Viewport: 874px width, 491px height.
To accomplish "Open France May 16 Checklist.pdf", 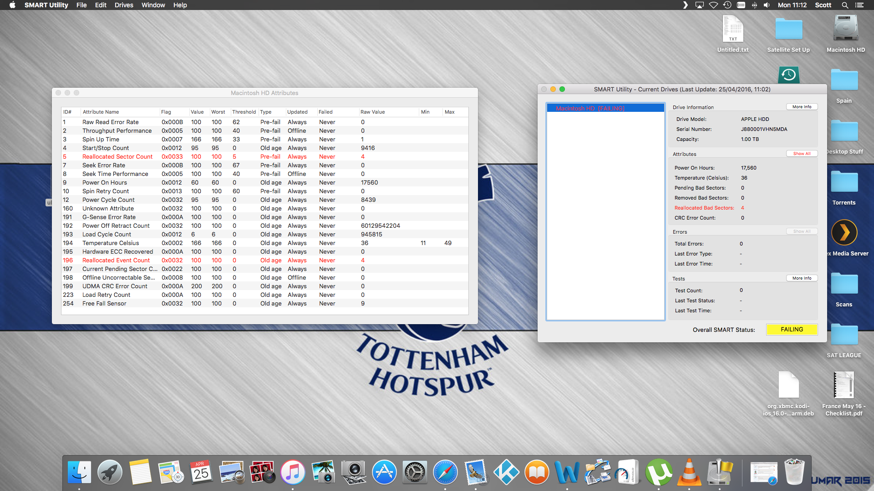I will pos(844,385).
